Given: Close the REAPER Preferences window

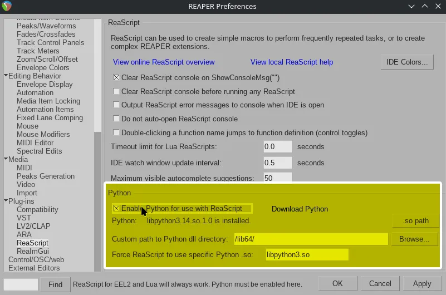Looking at the screenshot, I should (438, 6).
